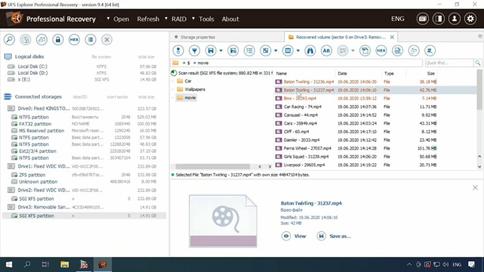Expand the Wallpapers folder in tree
Viewport: 484px width, 272px height.
(173, 90)
